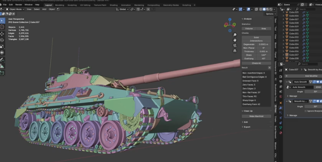Click the Non-flat Faces: 37 result

pyautogui.click(x=251, y=92)
